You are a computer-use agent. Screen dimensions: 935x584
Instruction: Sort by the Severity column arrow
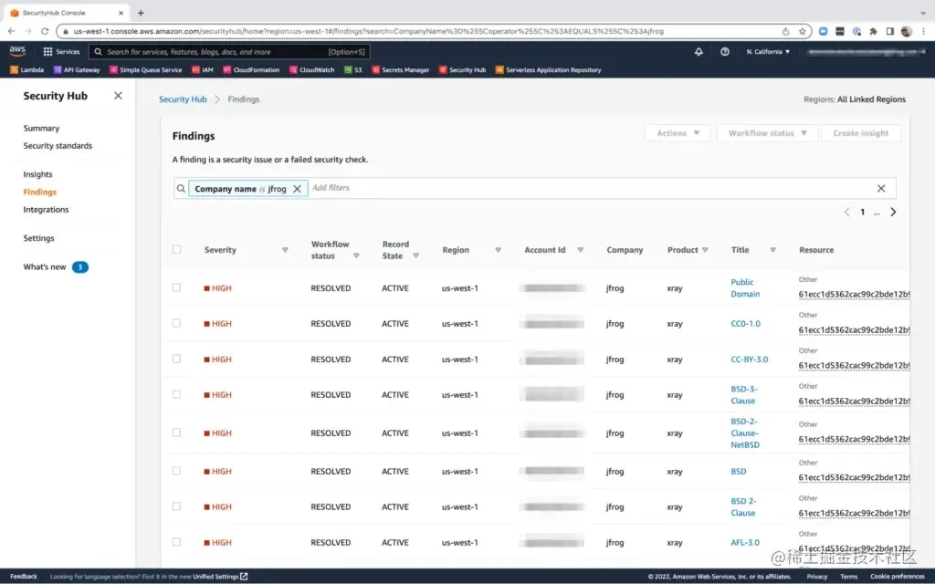(x=285, y=250)
